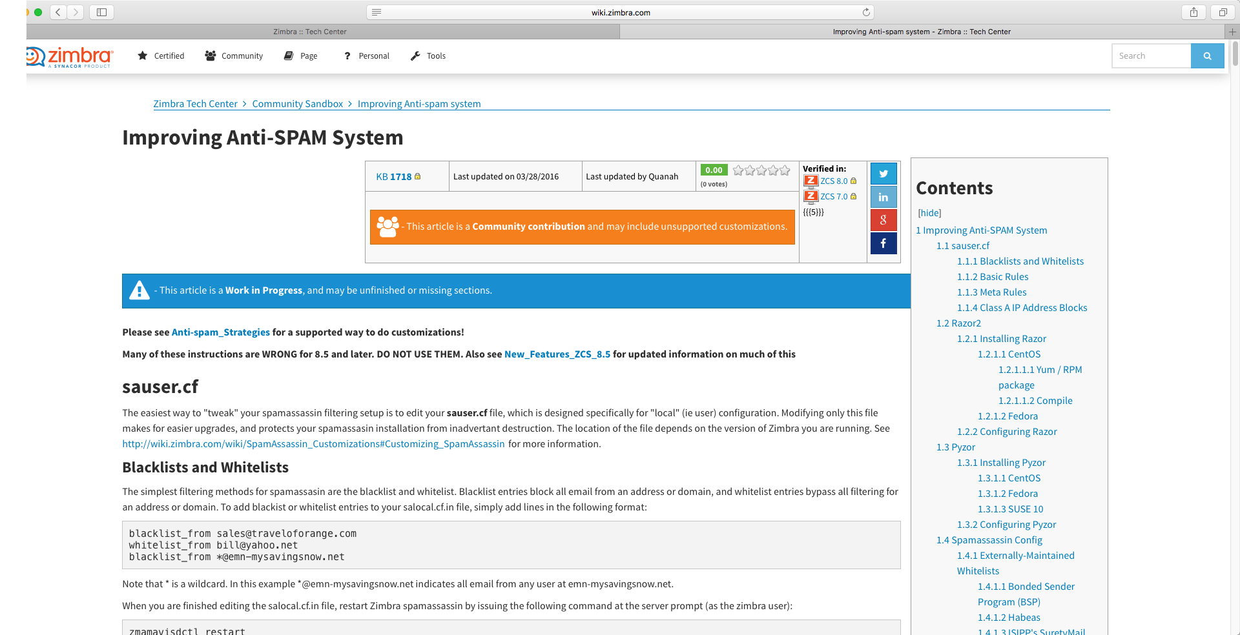Share article on LinkedIn
1240x635 pixels.
883,197
